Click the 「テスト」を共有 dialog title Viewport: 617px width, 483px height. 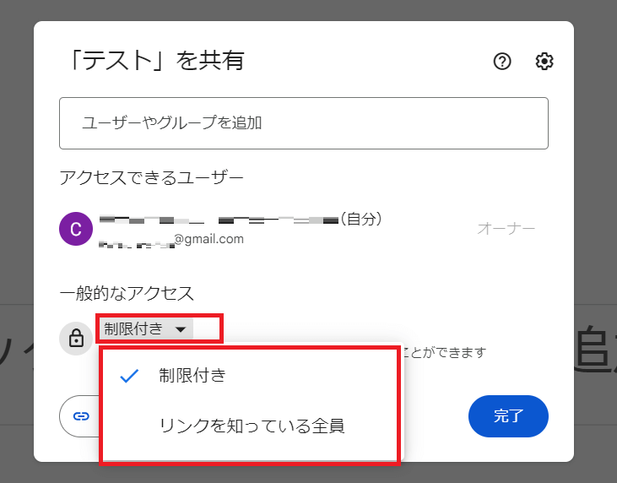pos(153,61)
